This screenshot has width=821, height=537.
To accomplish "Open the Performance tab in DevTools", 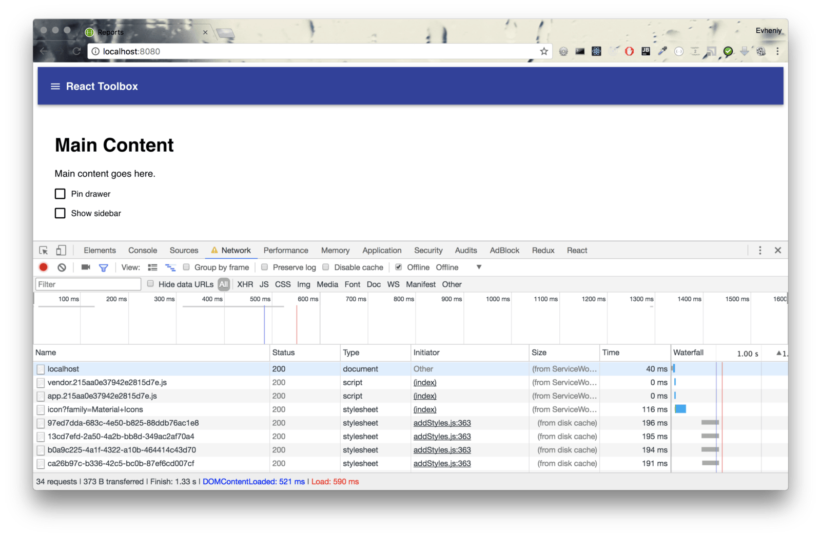I will [x=286, y=251].
